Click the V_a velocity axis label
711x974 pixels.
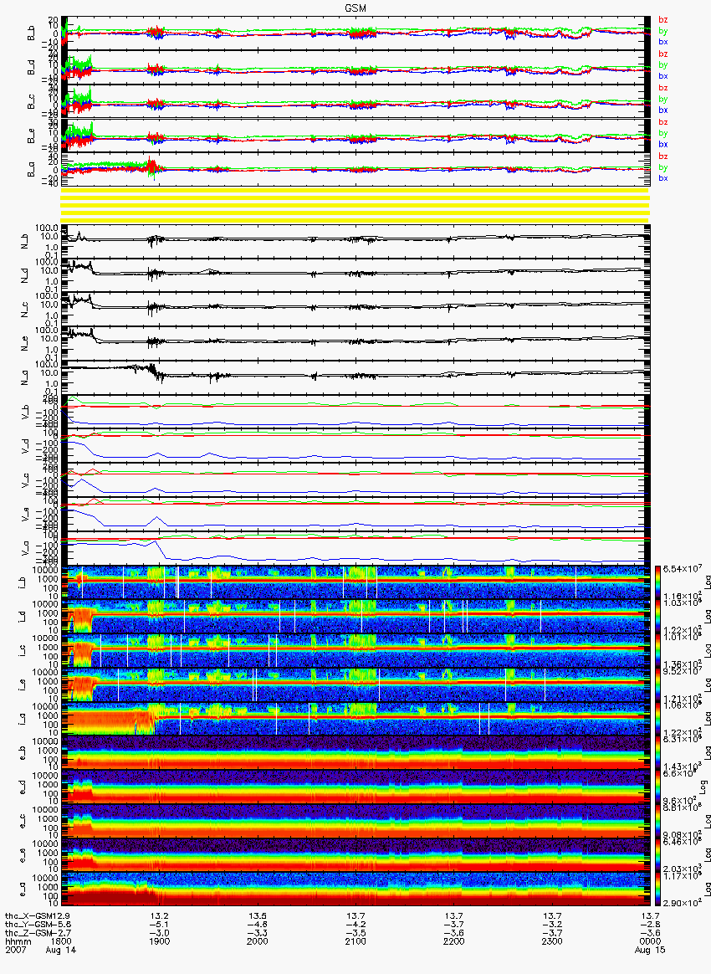pyautogui.click(x=25, y=548)
